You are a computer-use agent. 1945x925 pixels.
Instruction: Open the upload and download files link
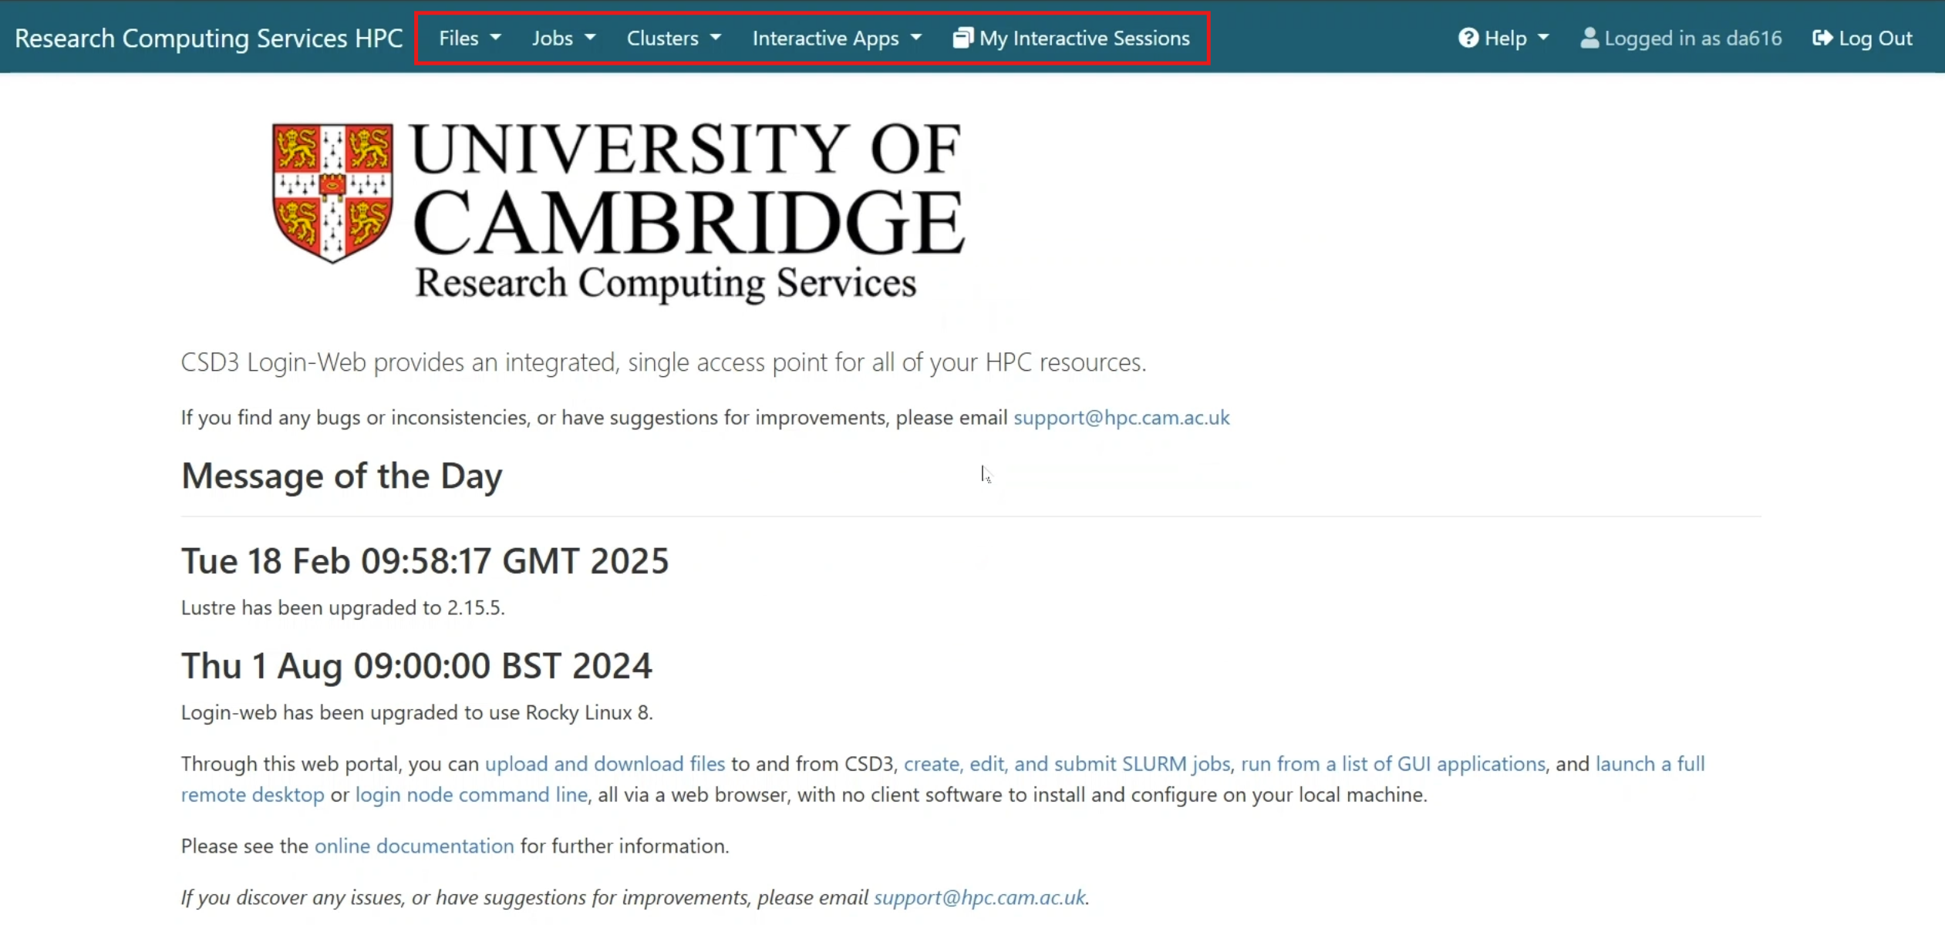(x=605, y=764)
